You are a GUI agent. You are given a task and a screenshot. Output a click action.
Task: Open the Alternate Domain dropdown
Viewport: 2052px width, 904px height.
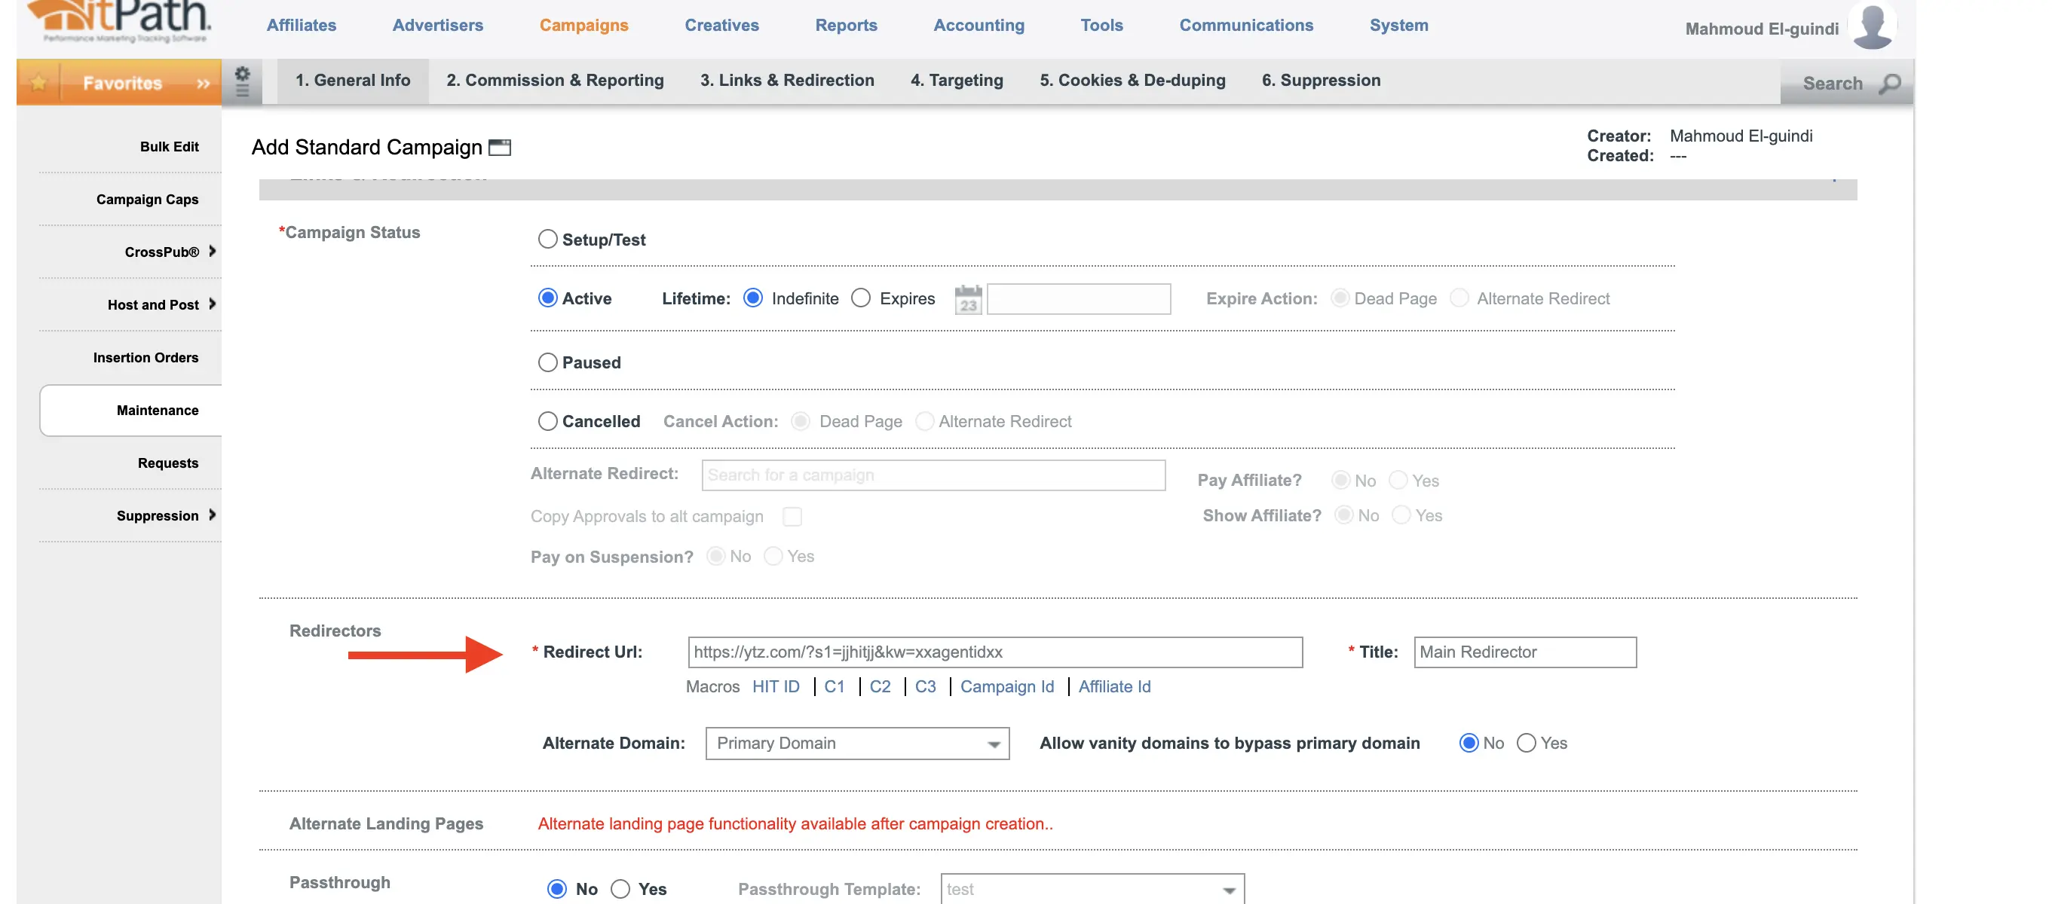click(x=856, y=744)
